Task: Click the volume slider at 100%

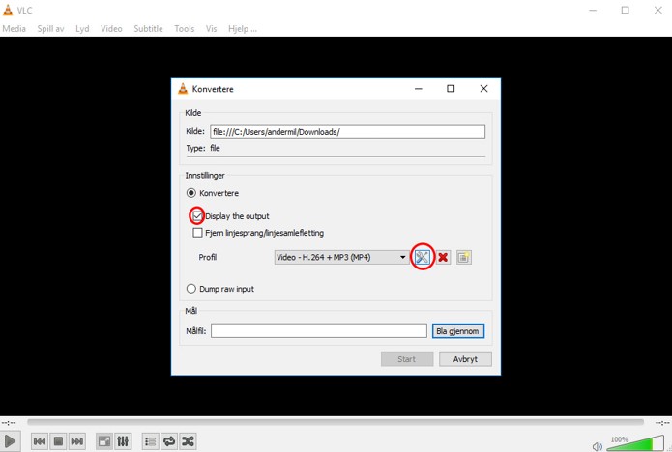Action: pos(637,443)
